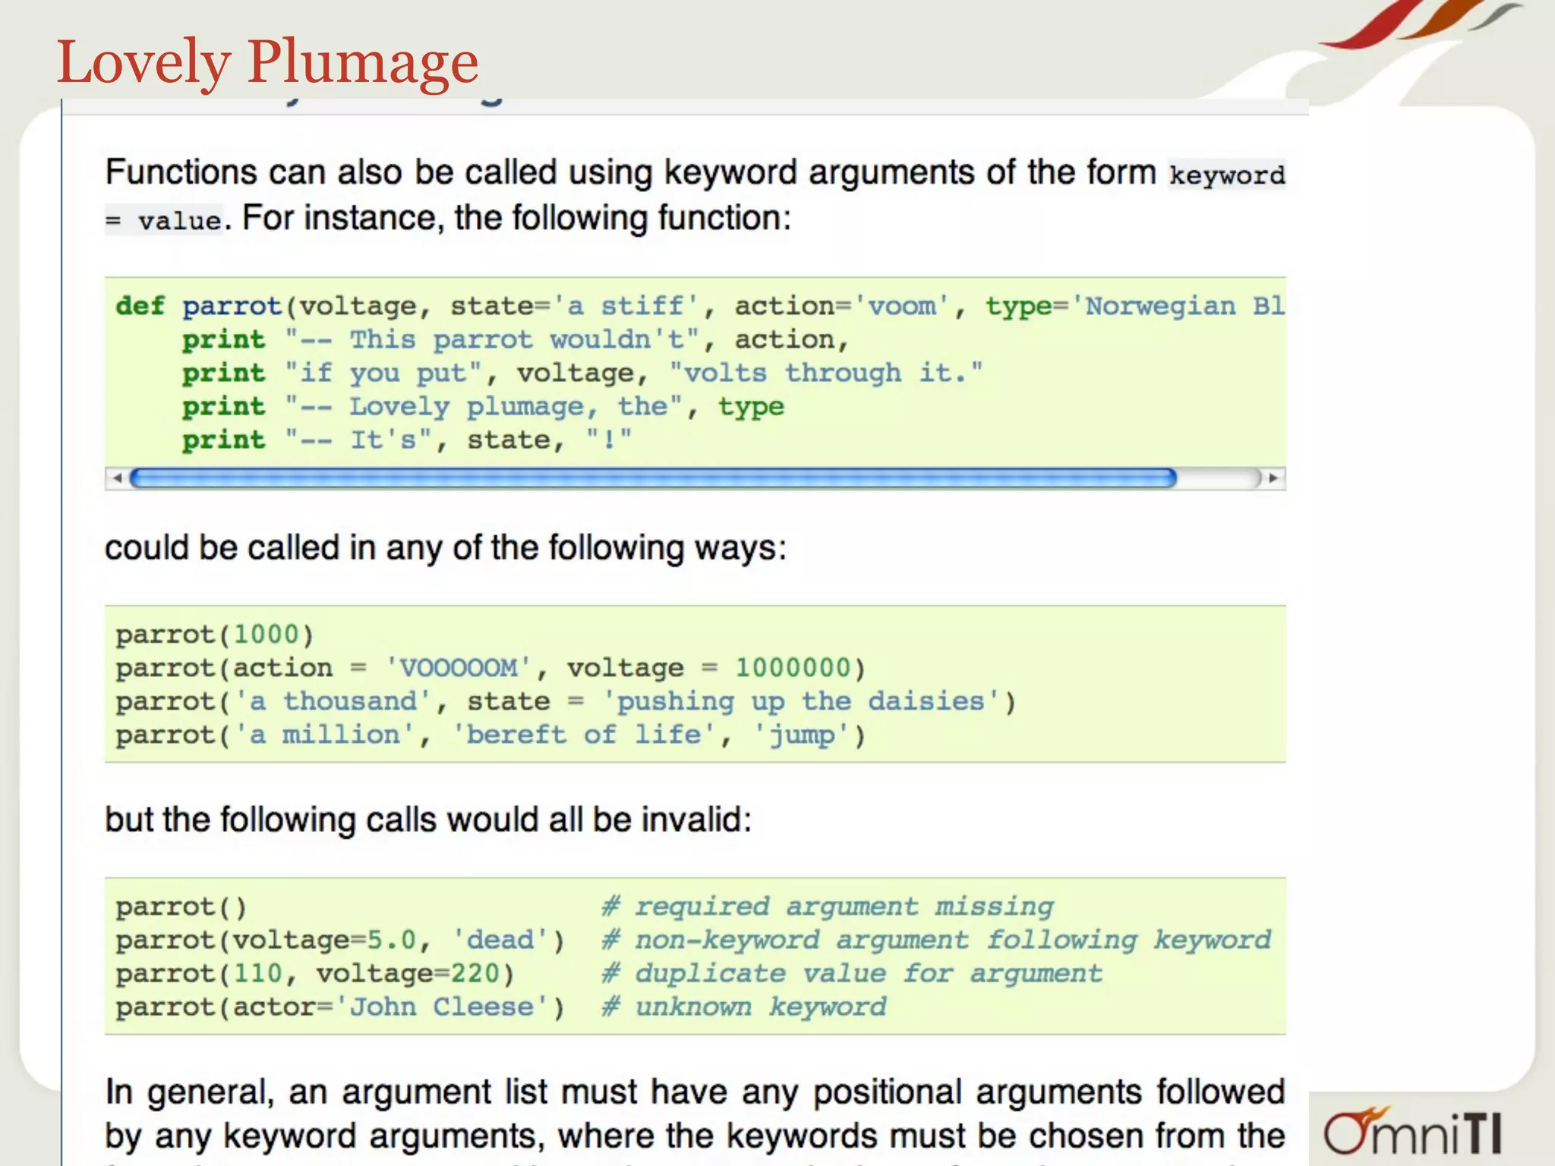
Task: Click the 'Lovely Plumage' slide title
Action: coord(267,62)
